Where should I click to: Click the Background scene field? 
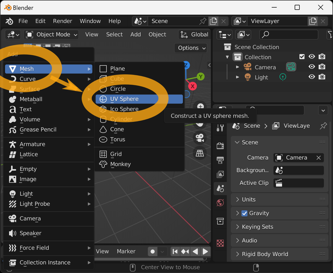pos(299,170)
